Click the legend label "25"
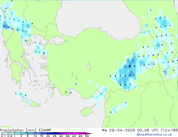Screen dimensions: 178x137 coord(54,136)
